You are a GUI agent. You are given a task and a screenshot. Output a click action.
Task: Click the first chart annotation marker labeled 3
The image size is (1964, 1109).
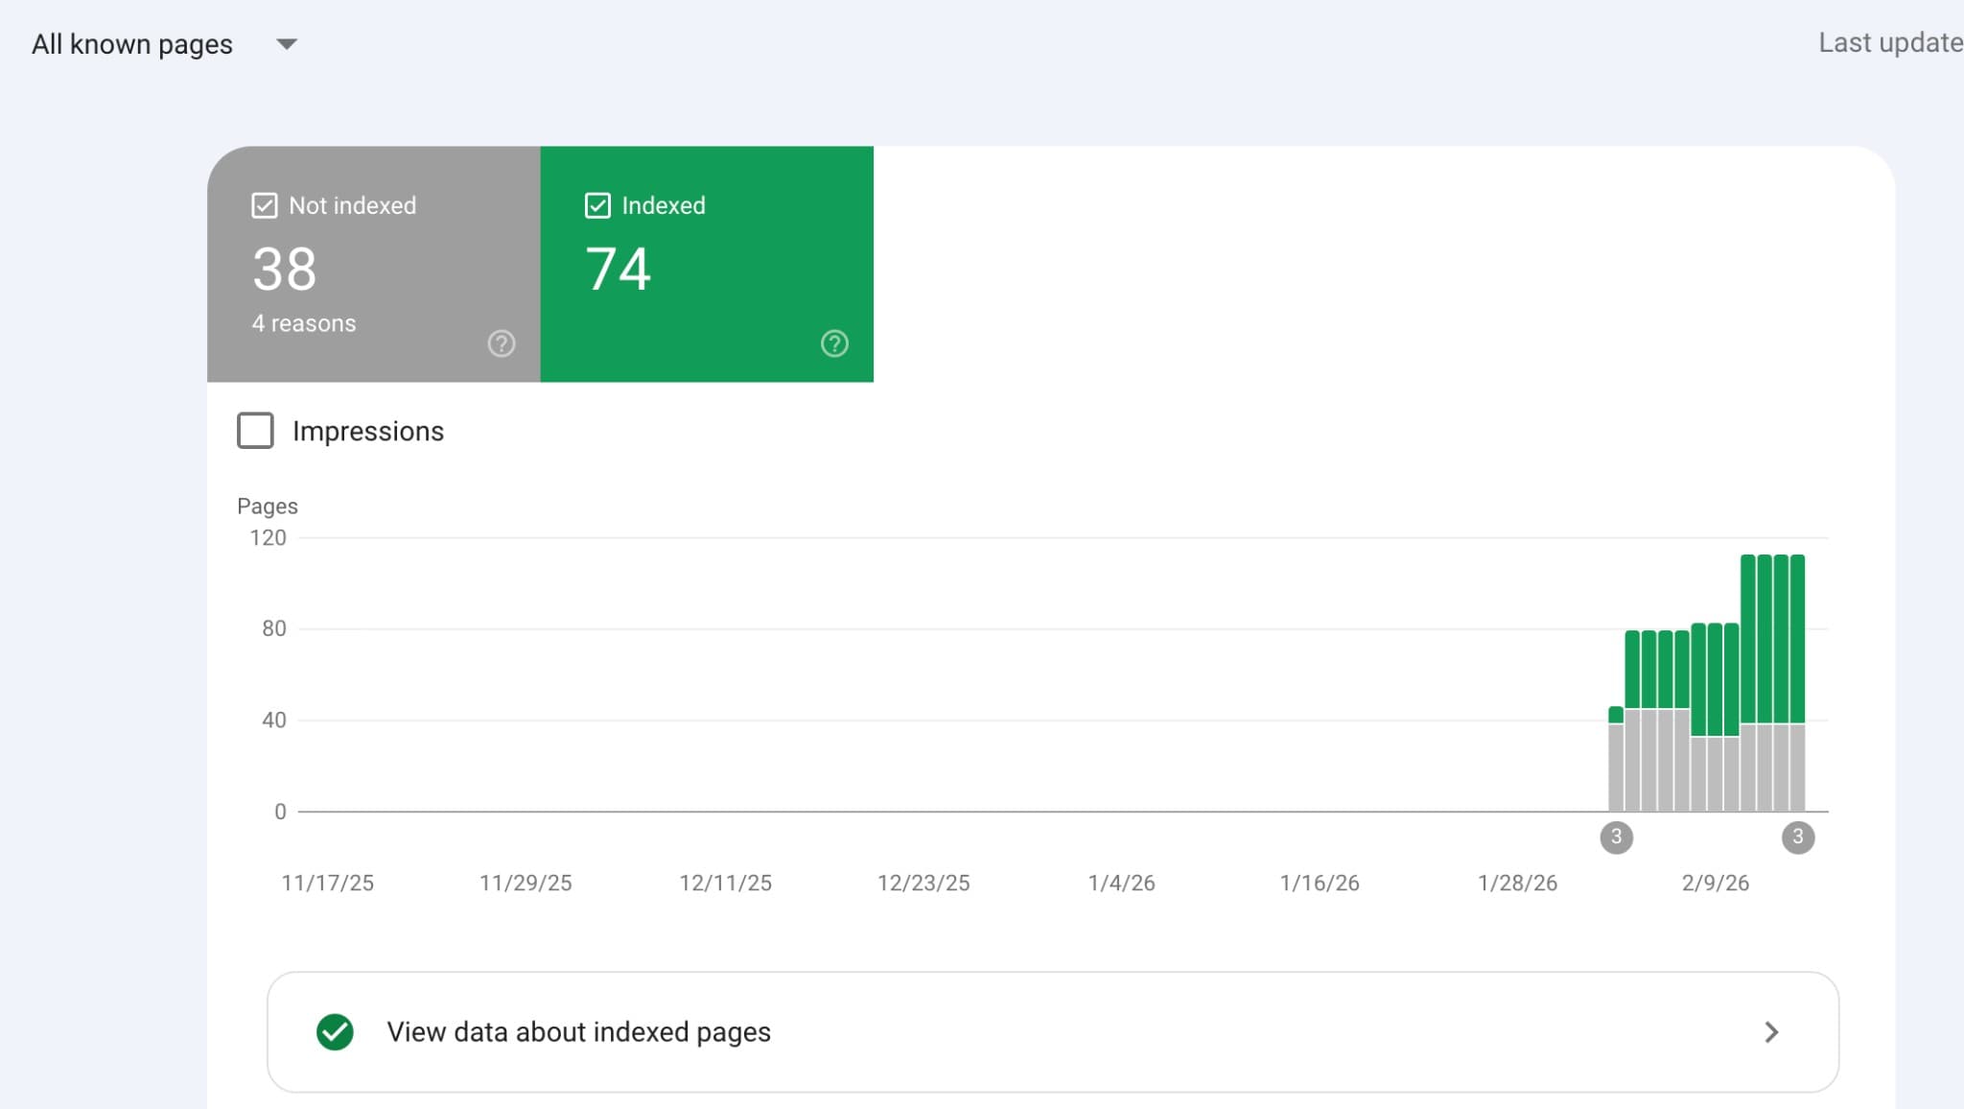(1616, 837)
